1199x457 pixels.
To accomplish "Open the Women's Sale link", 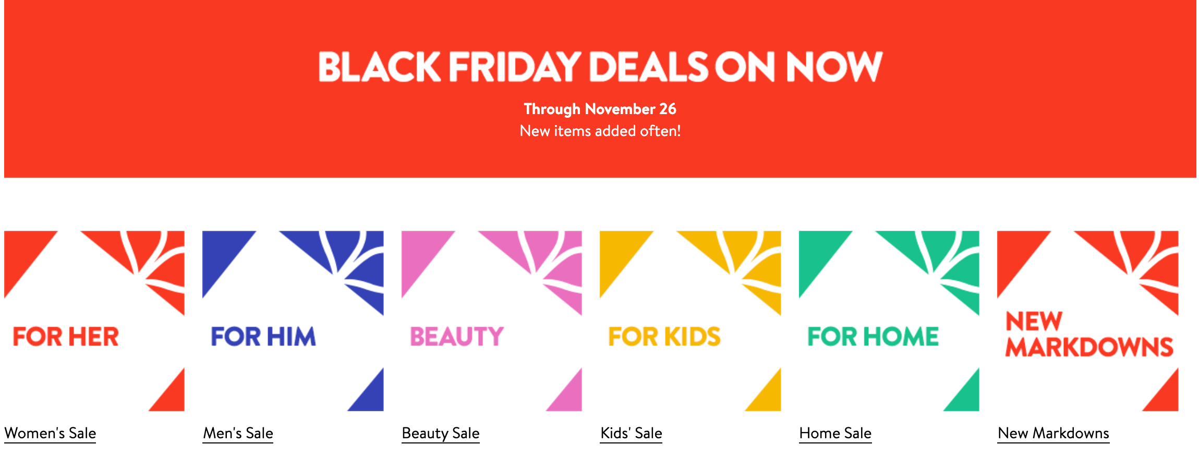I will [50, 433].
